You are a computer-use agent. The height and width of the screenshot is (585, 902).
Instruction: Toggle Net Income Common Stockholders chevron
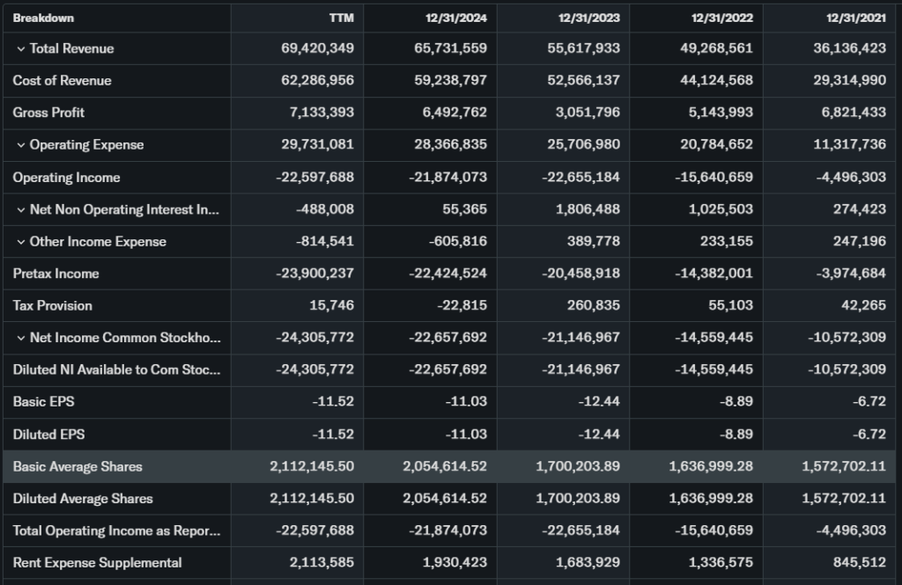pyautogui.click(x=20, y=338)
